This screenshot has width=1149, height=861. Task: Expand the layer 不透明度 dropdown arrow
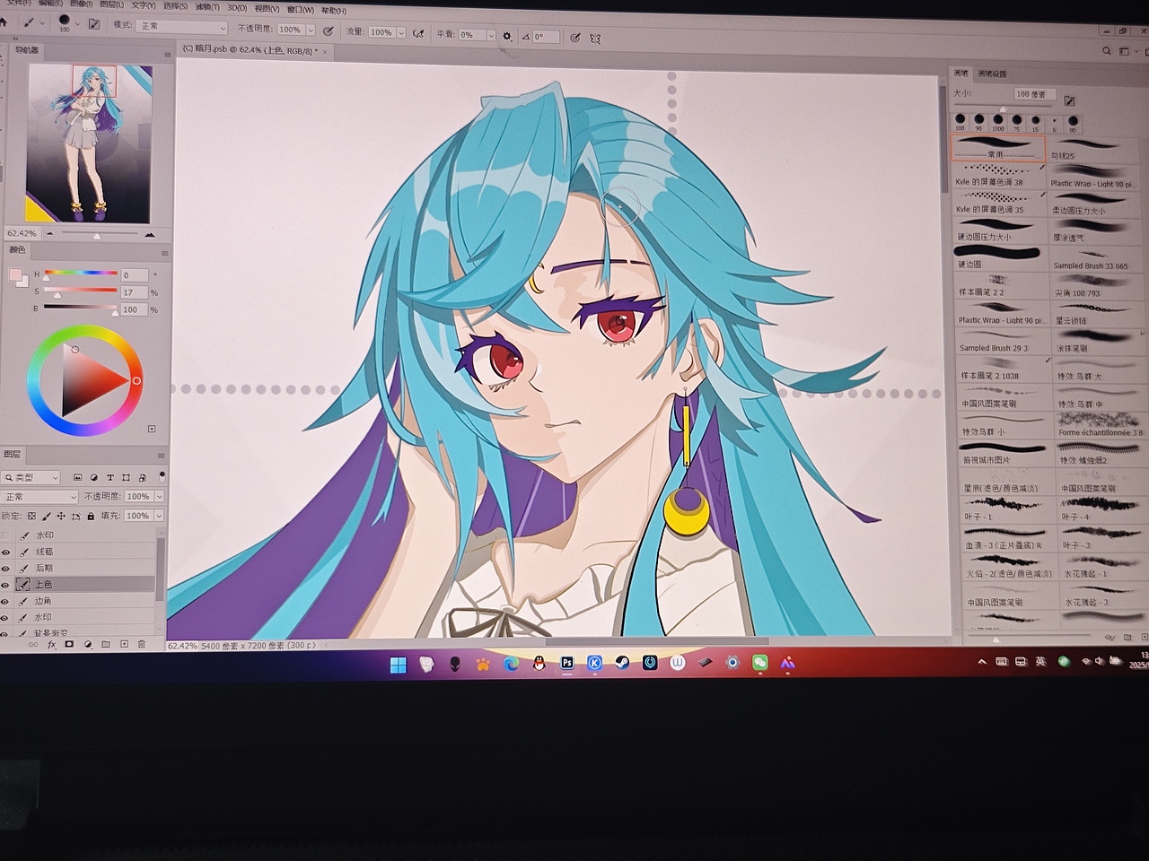pos(159,496)
